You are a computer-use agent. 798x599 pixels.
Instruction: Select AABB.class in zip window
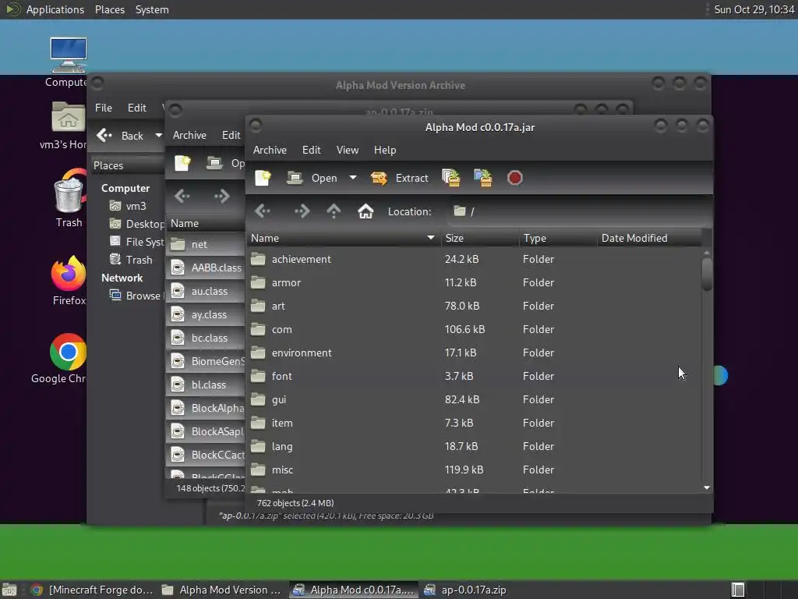pyautogui.click(x=206, y=268)
